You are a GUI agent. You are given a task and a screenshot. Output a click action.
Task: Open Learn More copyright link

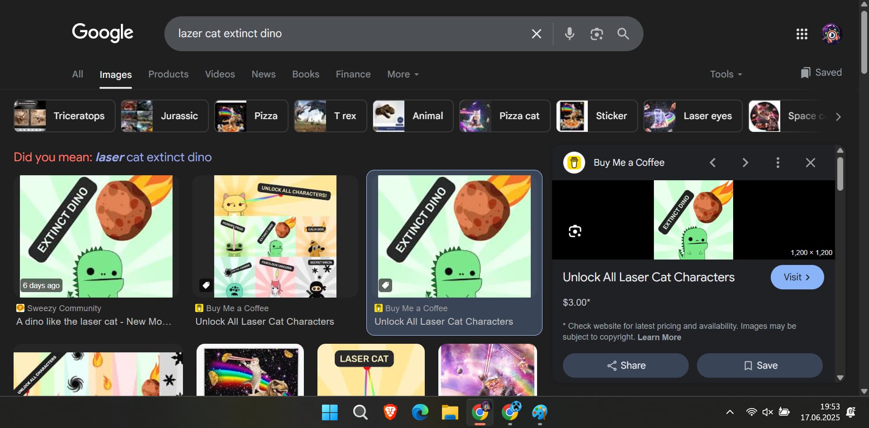click(659, 337)
